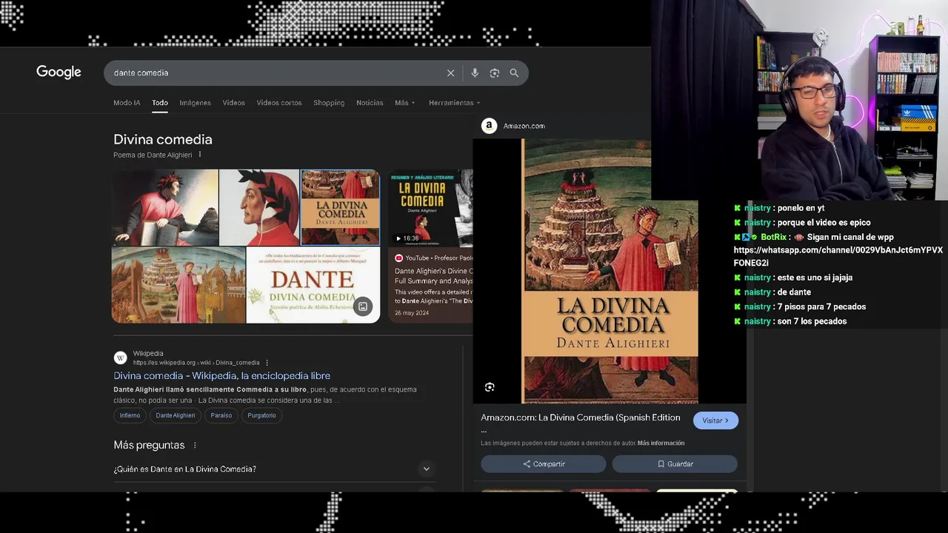This screenshot has width=948, height=533.
Task: Click image icon on Dante Divina Comedia thumbnail
Action: [363, 306]
